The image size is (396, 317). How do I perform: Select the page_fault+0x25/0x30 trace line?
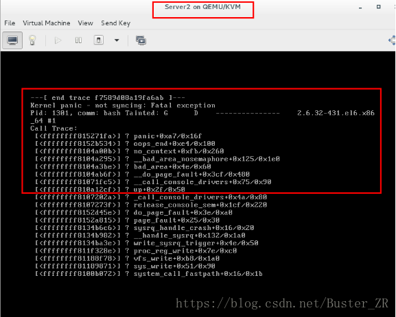pyautogui.click(x=127, y=220)
